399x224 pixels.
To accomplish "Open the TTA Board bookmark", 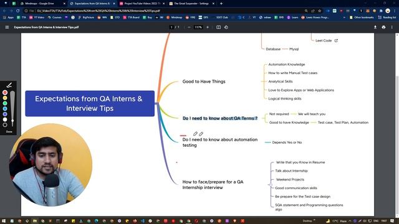I will point(132,17).
